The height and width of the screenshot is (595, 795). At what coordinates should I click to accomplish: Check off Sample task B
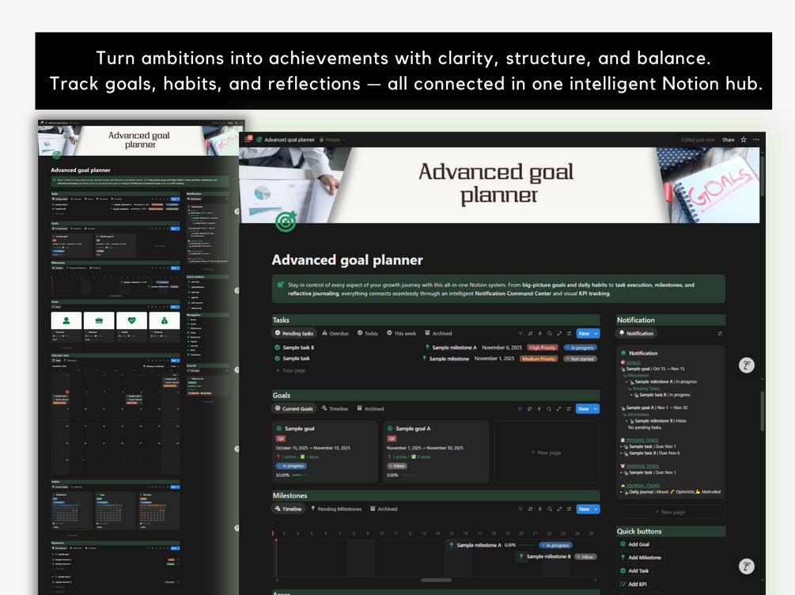click(278, 347)
